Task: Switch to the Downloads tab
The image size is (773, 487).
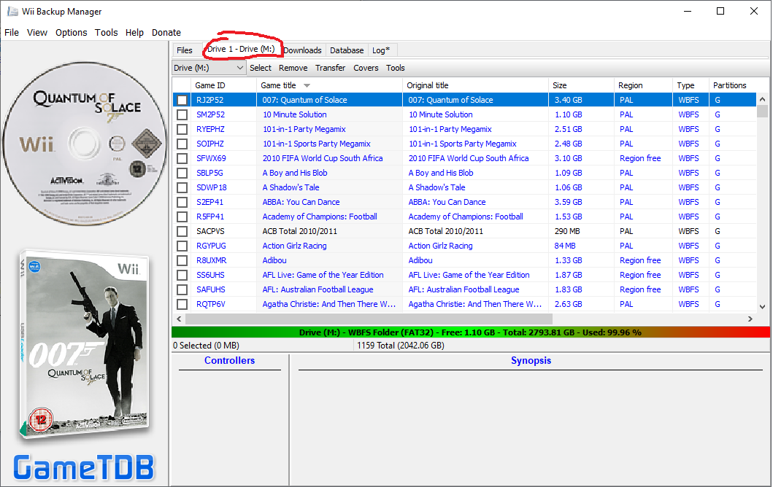Action: point(302,50)
